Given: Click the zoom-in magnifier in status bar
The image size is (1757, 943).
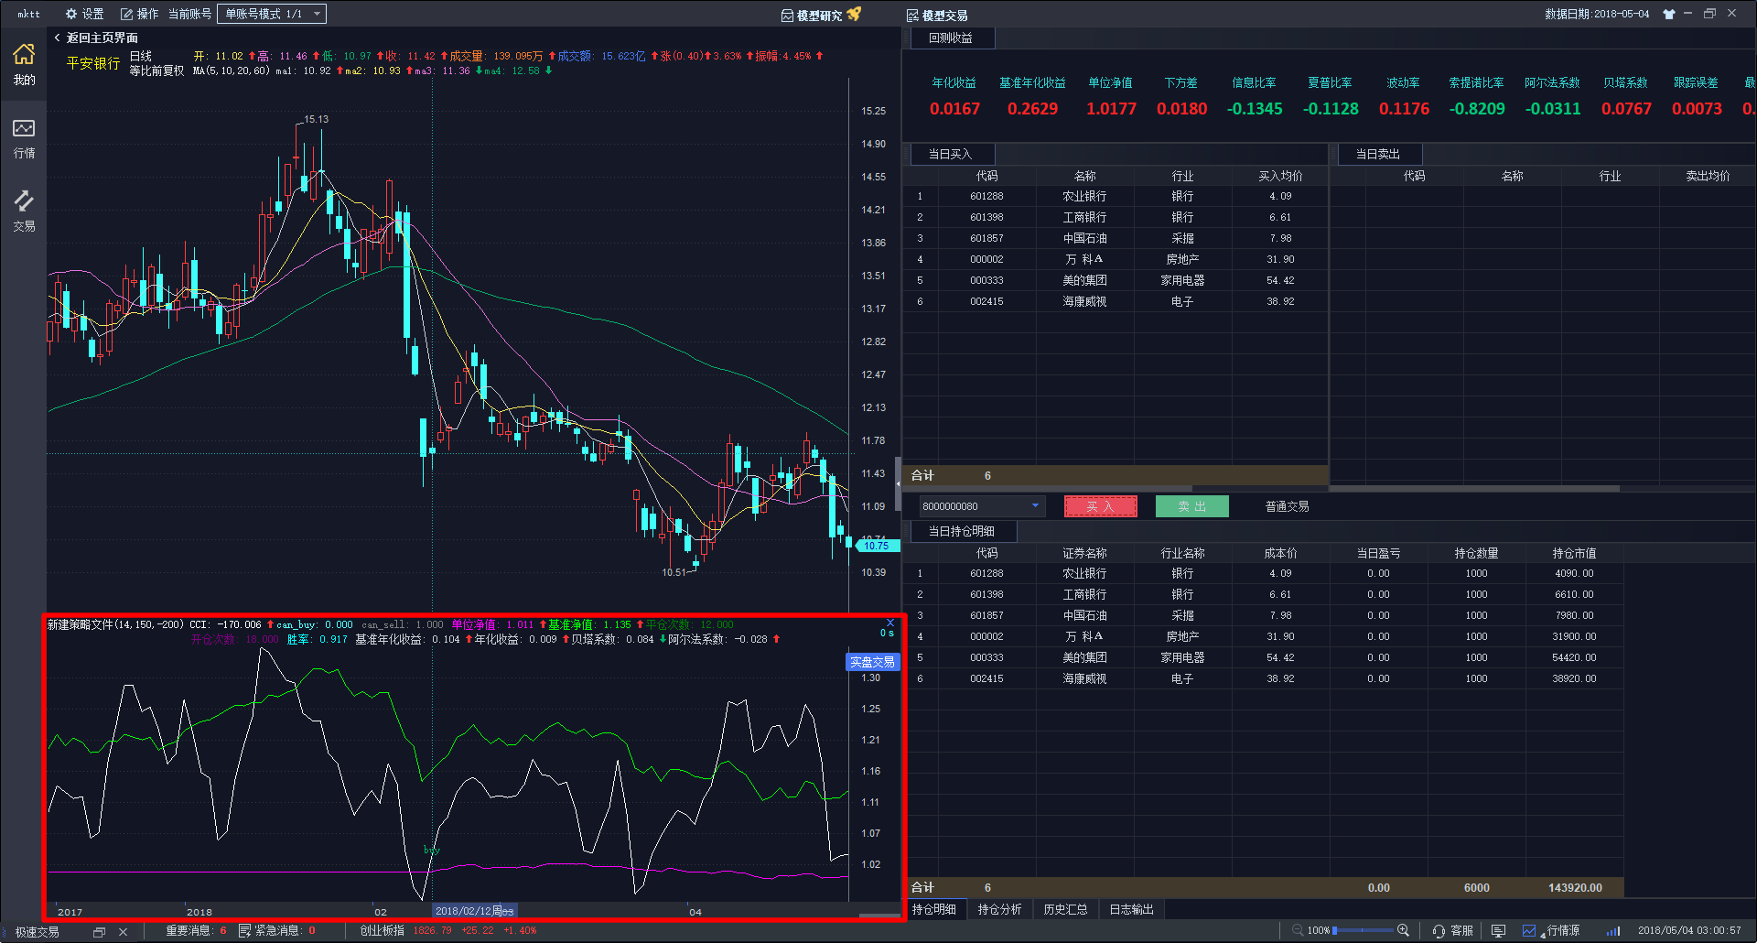Looking at the screenshot, I should point(1403,930).
